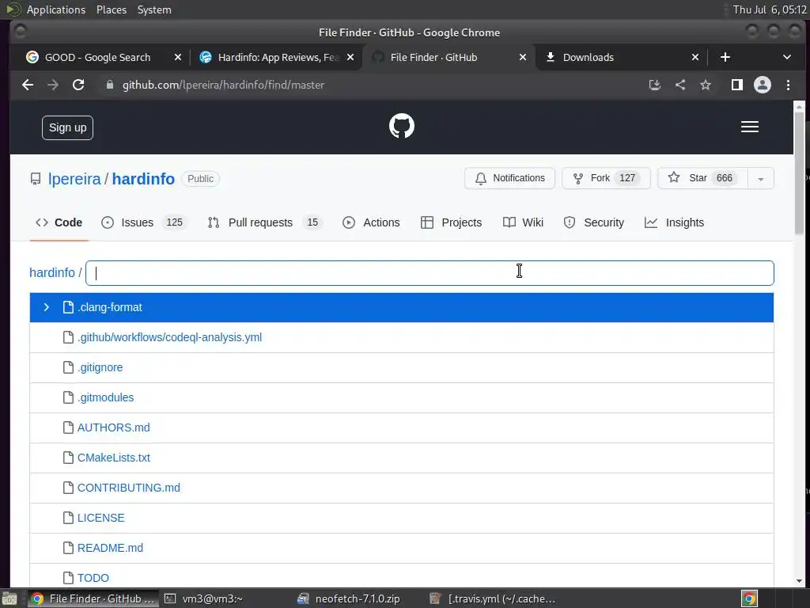Open the .gitignore file
This screenshot has width=810, height=608.
coord(100,367)
